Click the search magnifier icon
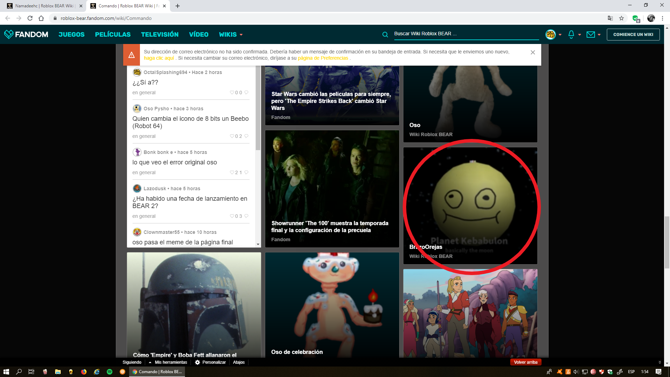The height and width of the screenshot is (377, 670). pyautogui.click(x=385, y=34)
